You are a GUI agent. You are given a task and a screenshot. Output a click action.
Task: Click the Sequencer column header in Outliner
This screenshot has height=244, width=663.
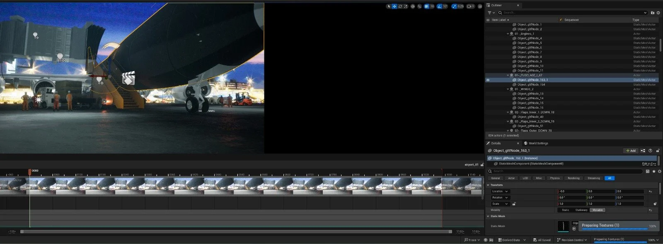click(571, 20)
